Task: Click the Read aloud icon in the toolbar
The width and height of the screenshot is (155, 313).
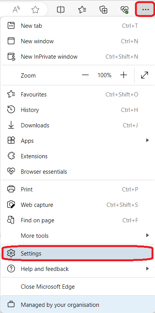Action: pyautogui.click(x=16, y=10)
